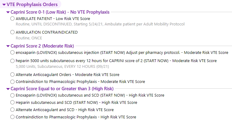Click the Caprini Score 2 (Moderate Risk) heading
The height and width of the screenshot is (122, 232).
tap(42, 46)
